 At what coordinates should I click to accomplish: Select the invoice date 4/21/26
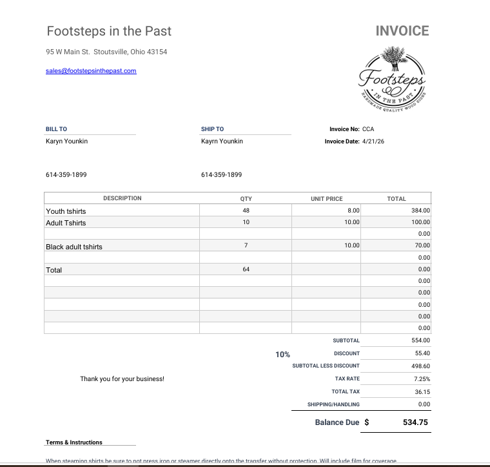coord(373,141)
